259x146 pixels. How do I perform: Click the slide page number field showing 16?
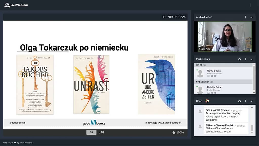pos(91,132)
